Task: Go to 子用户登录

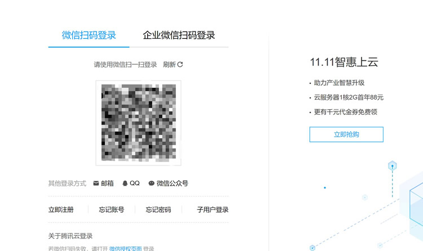Action: coord(213,210)
